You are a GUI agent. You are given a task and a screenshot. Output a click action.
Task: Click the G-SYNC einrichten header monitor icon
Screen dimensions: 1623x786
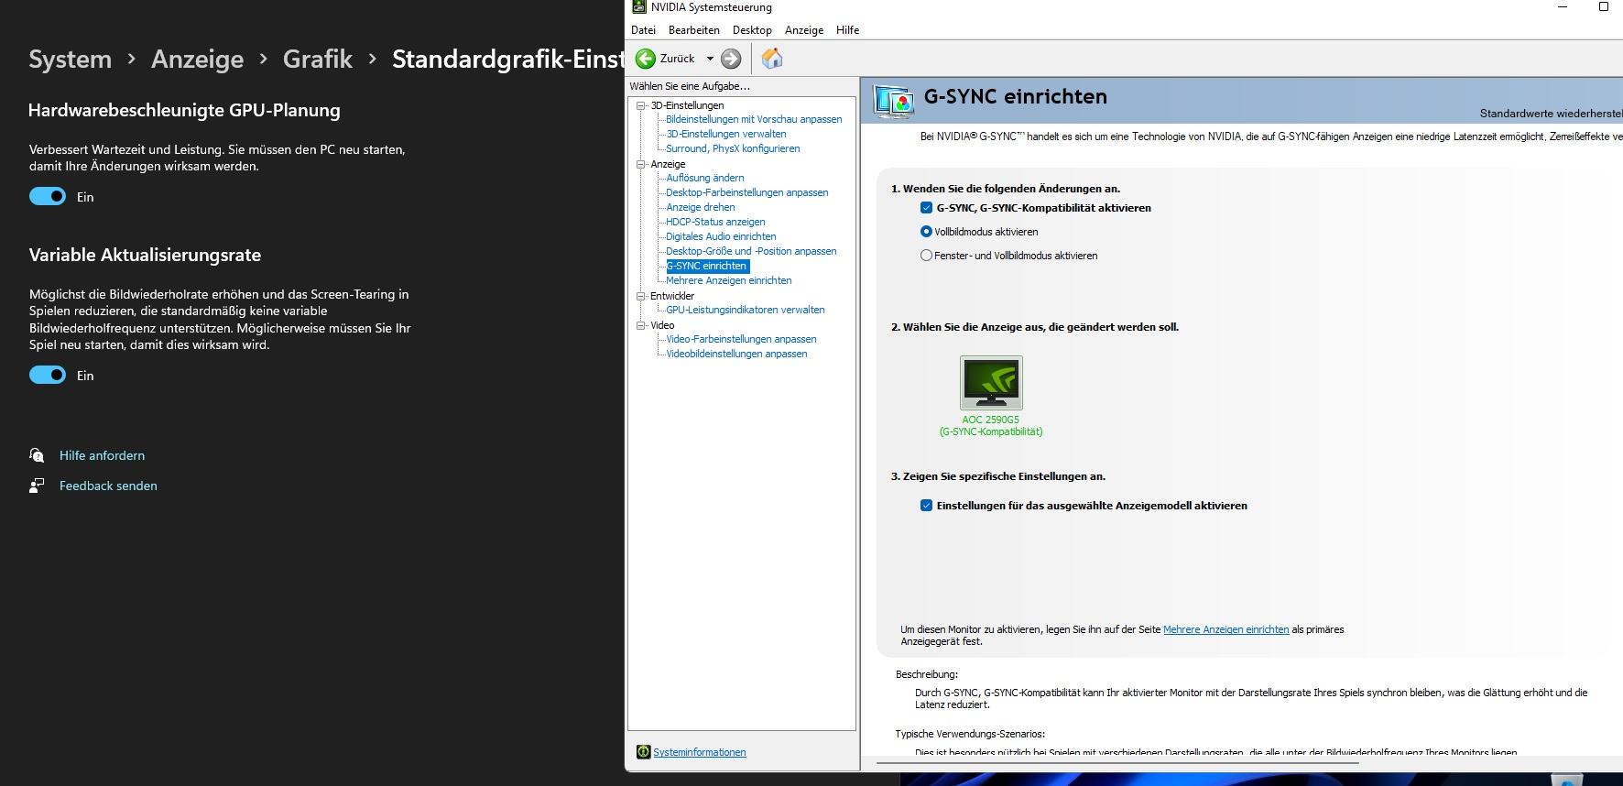click(x=894, y=101)
